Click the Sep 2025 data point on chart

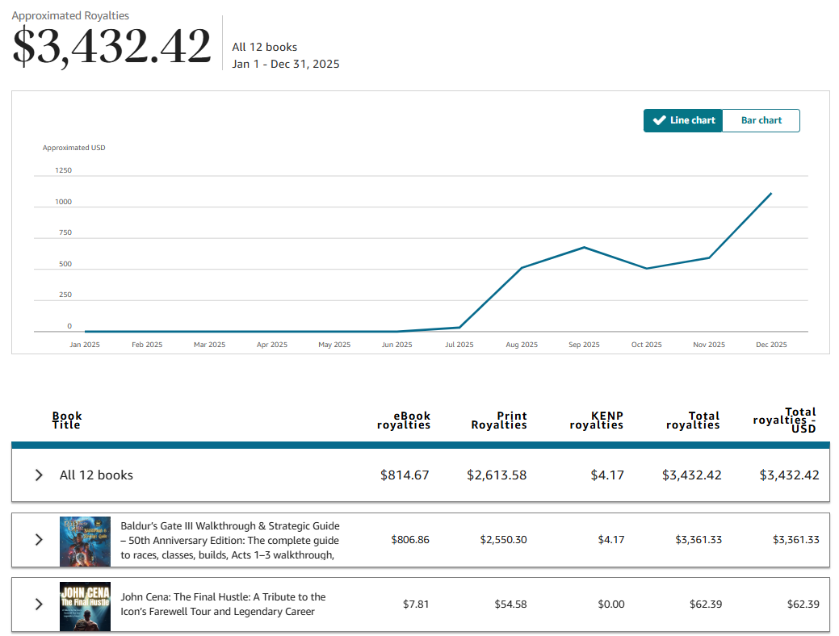584,247
